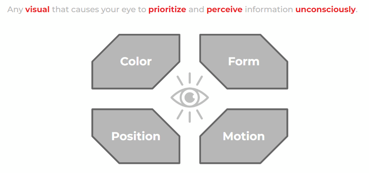The image size is (369, 173).
Task: Select the Motion shape
Action: click(244, 136)
